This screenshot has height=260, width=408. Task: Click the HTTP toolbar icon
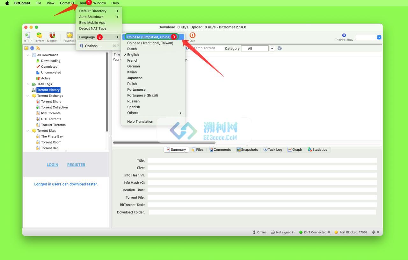pyautogui.click(x=27, y=35)
